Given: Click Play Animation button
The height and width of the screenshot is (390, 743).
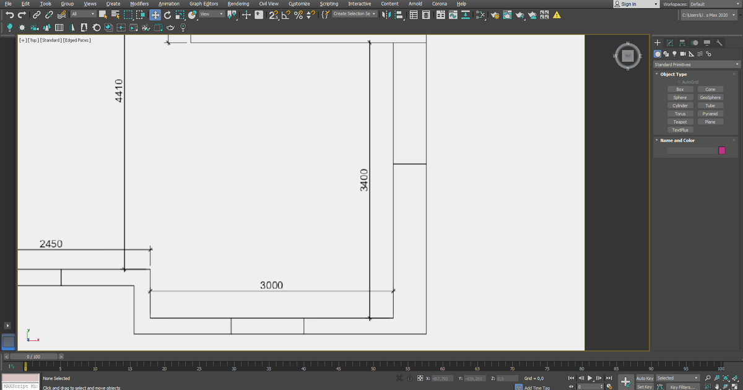Looking at the screenshot, I should tap(590, 378).
